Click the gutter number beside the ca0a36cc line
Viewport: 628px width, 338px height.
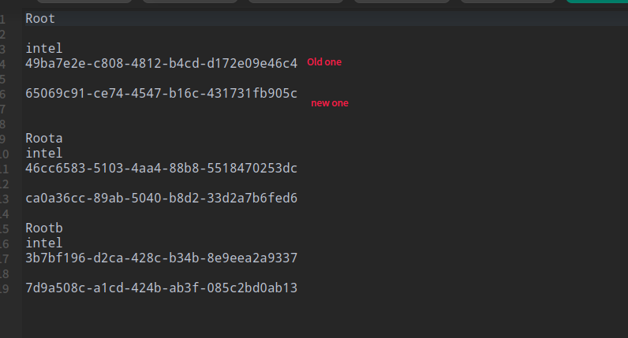[x=2, y=199]
